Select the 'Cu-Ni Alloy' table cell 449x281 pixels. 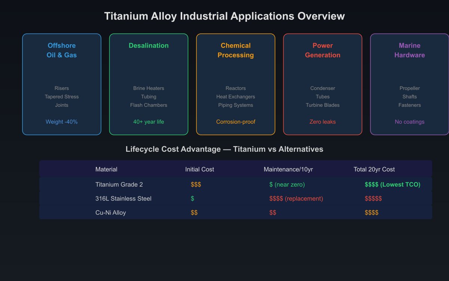coord(111,212)
